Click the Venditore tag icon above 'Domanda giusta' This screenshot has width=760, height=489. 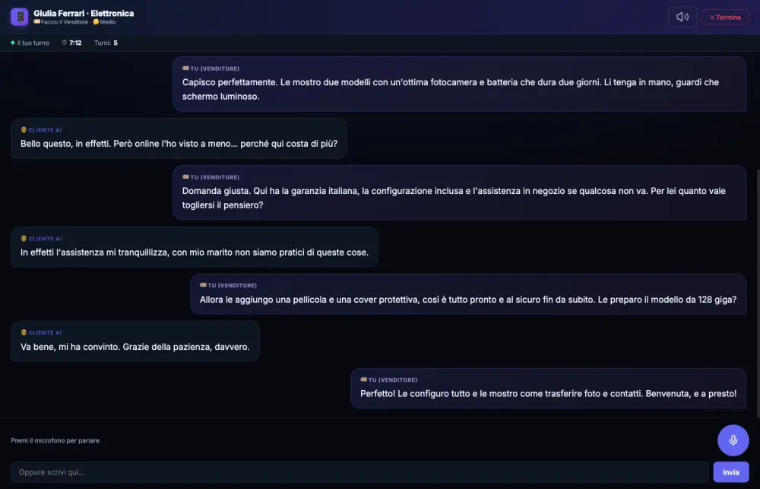185,177
